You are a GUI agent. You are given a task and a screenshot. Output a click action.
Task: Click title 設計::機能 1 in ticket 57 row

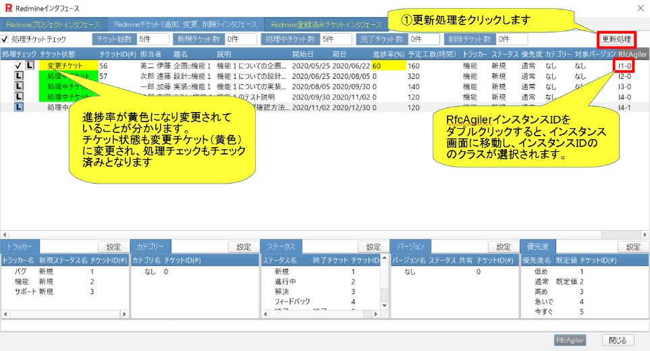click(192, 76)
